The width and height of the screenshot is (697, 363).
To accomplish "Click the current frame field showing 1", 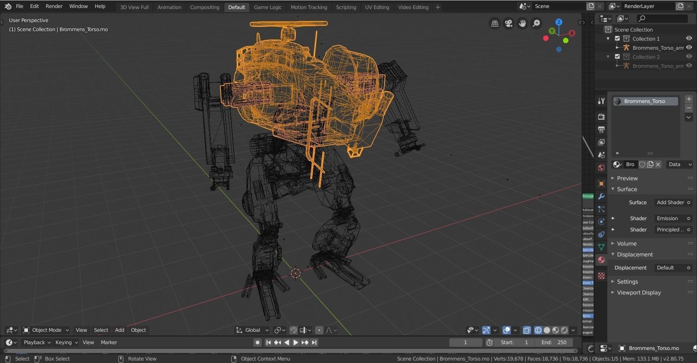I will coord(465,342).
